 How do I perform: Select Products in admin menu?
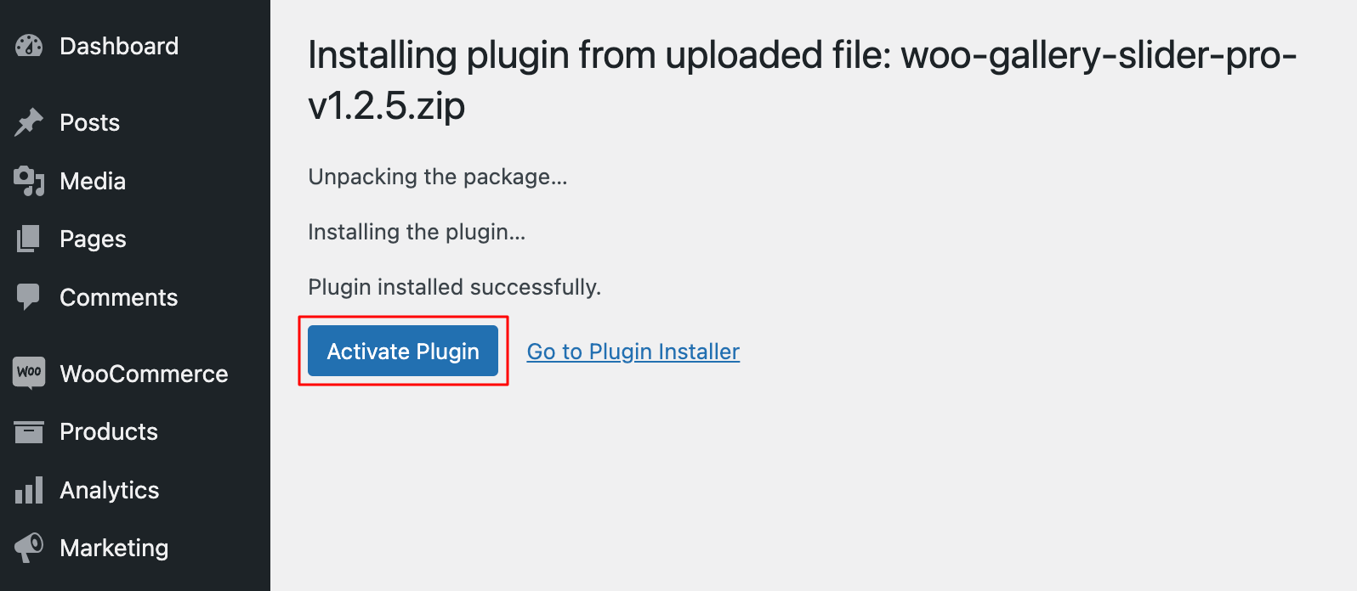coord(109,431)
